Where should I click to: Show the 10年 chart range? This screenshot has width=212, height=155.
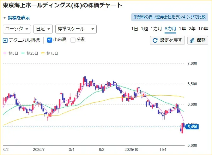pos(203,29)
